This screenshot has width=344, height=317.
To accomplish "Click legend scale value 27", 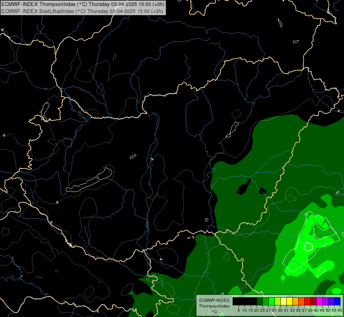I will [268, 310].
